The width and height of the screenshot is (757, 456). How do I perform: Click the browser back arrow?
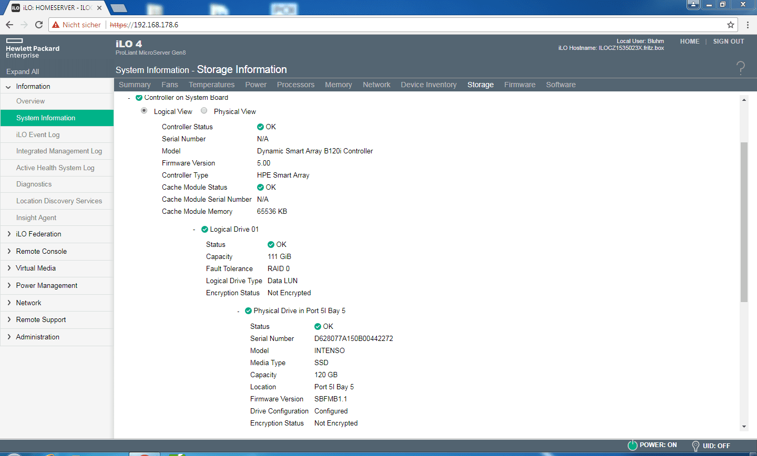tap(9, 25)
